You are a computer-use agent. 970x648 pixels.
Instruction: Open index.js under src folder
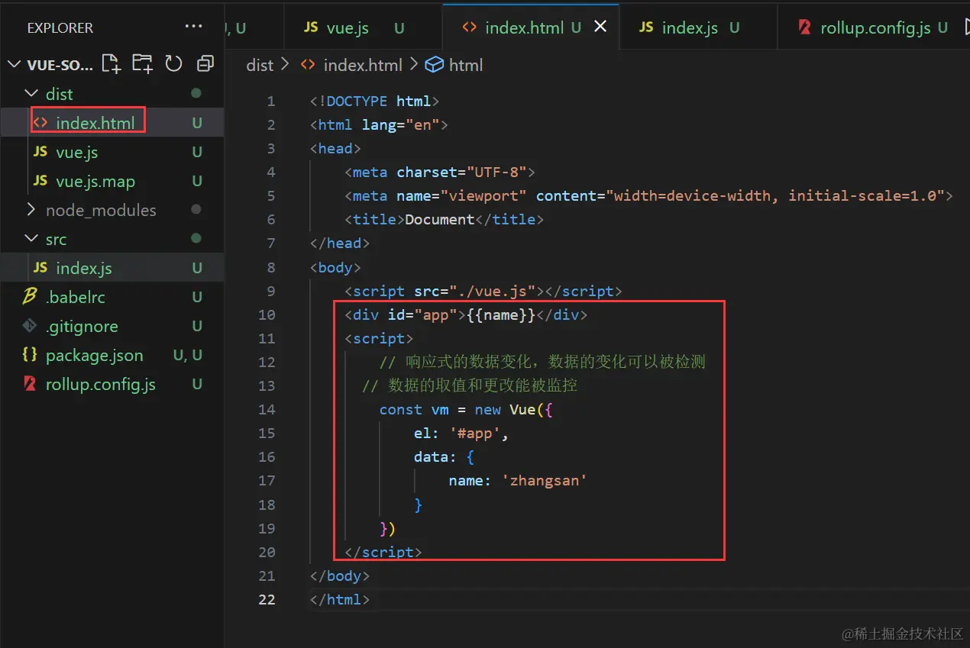[x=112, y=268]
